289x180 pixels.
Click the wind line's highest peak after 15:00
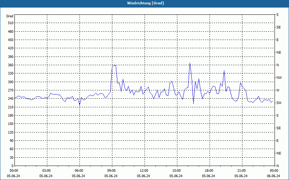[190, 63]
